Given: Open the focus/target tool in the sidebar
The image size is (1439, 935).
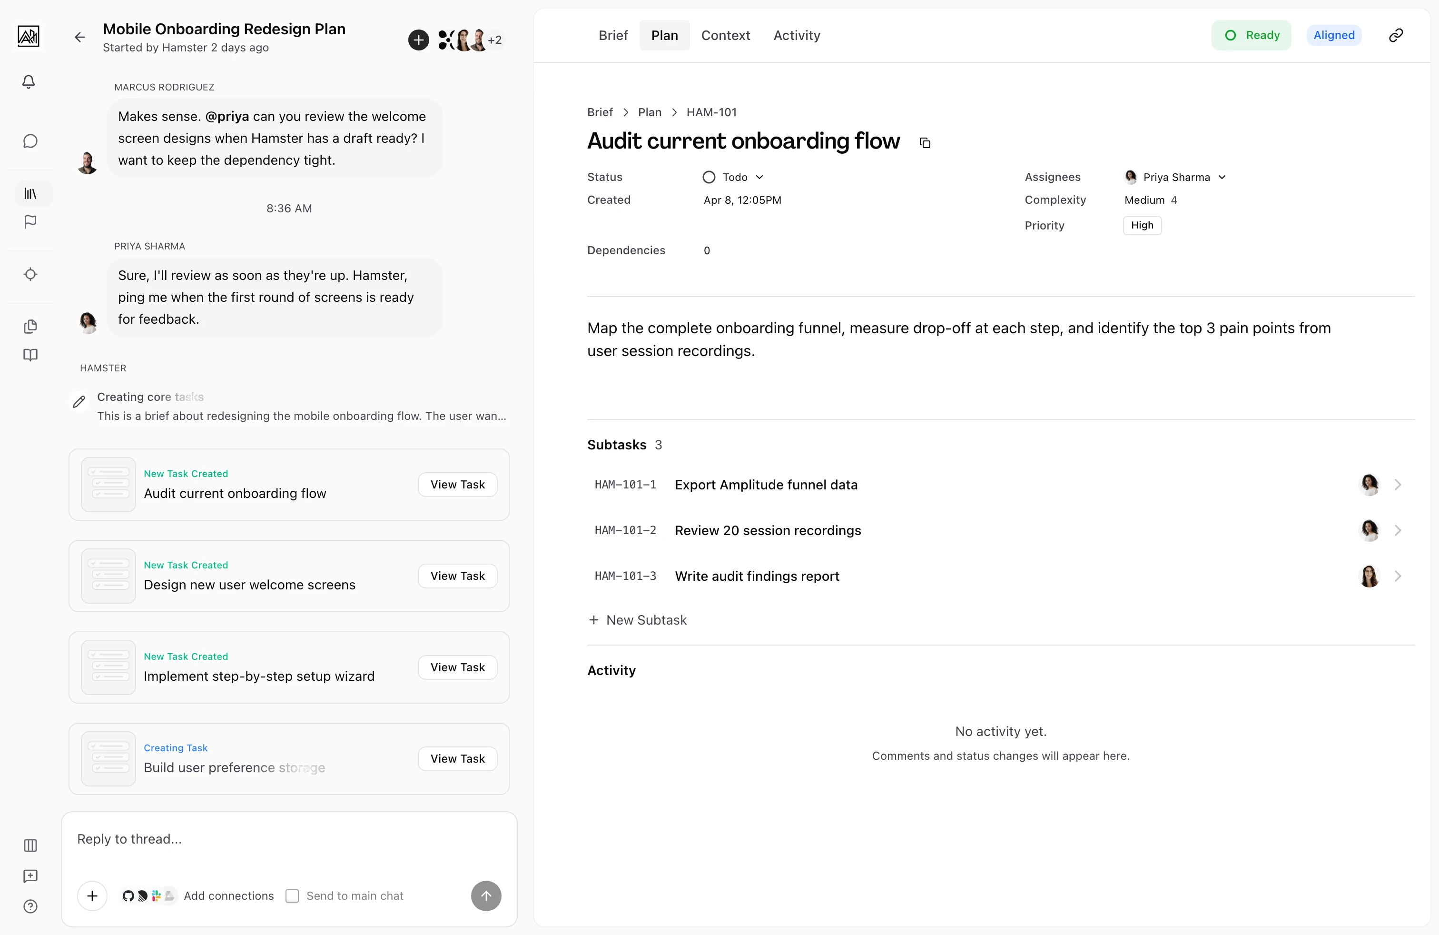Looking at the screenshot, I should pos(30,274).
